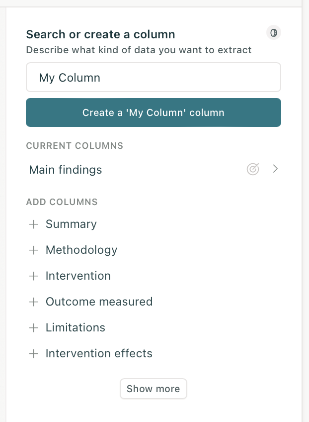Click the accuracy target icon on Main findings

(x=253, y=169)
